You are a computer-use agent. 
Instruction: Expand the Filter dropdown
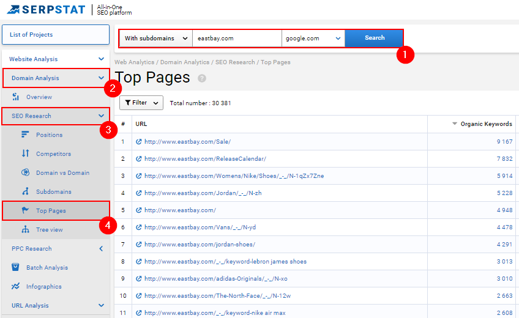[141, 103]
